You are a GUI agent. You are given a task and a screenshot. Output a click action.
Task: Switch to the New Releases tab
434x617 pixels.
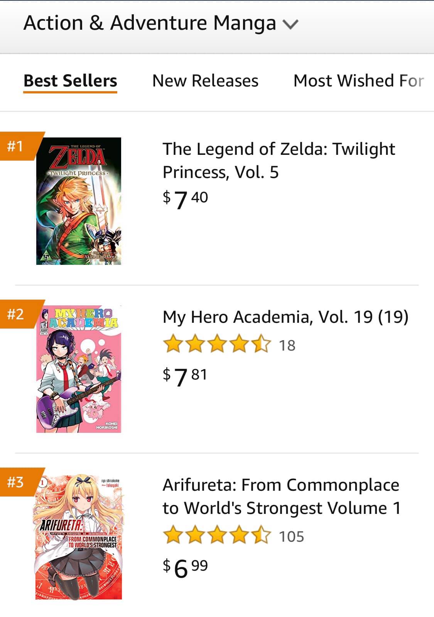[x=205, y=81]
